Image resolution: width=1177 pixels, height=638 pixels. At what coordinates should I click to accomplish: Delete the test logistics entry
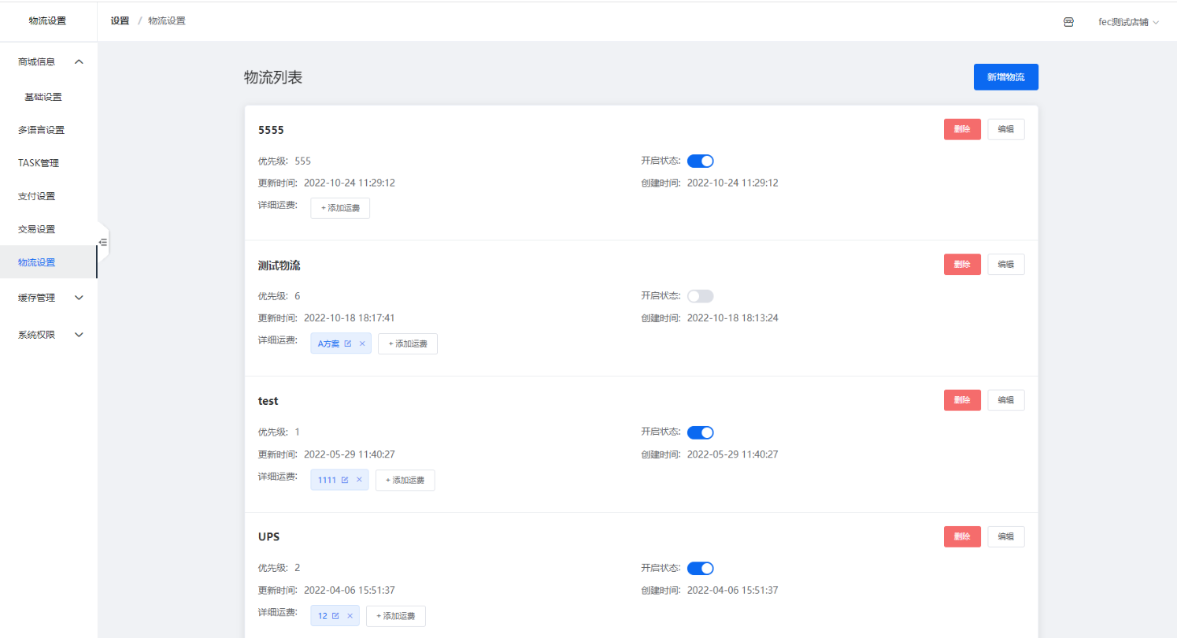962,400
